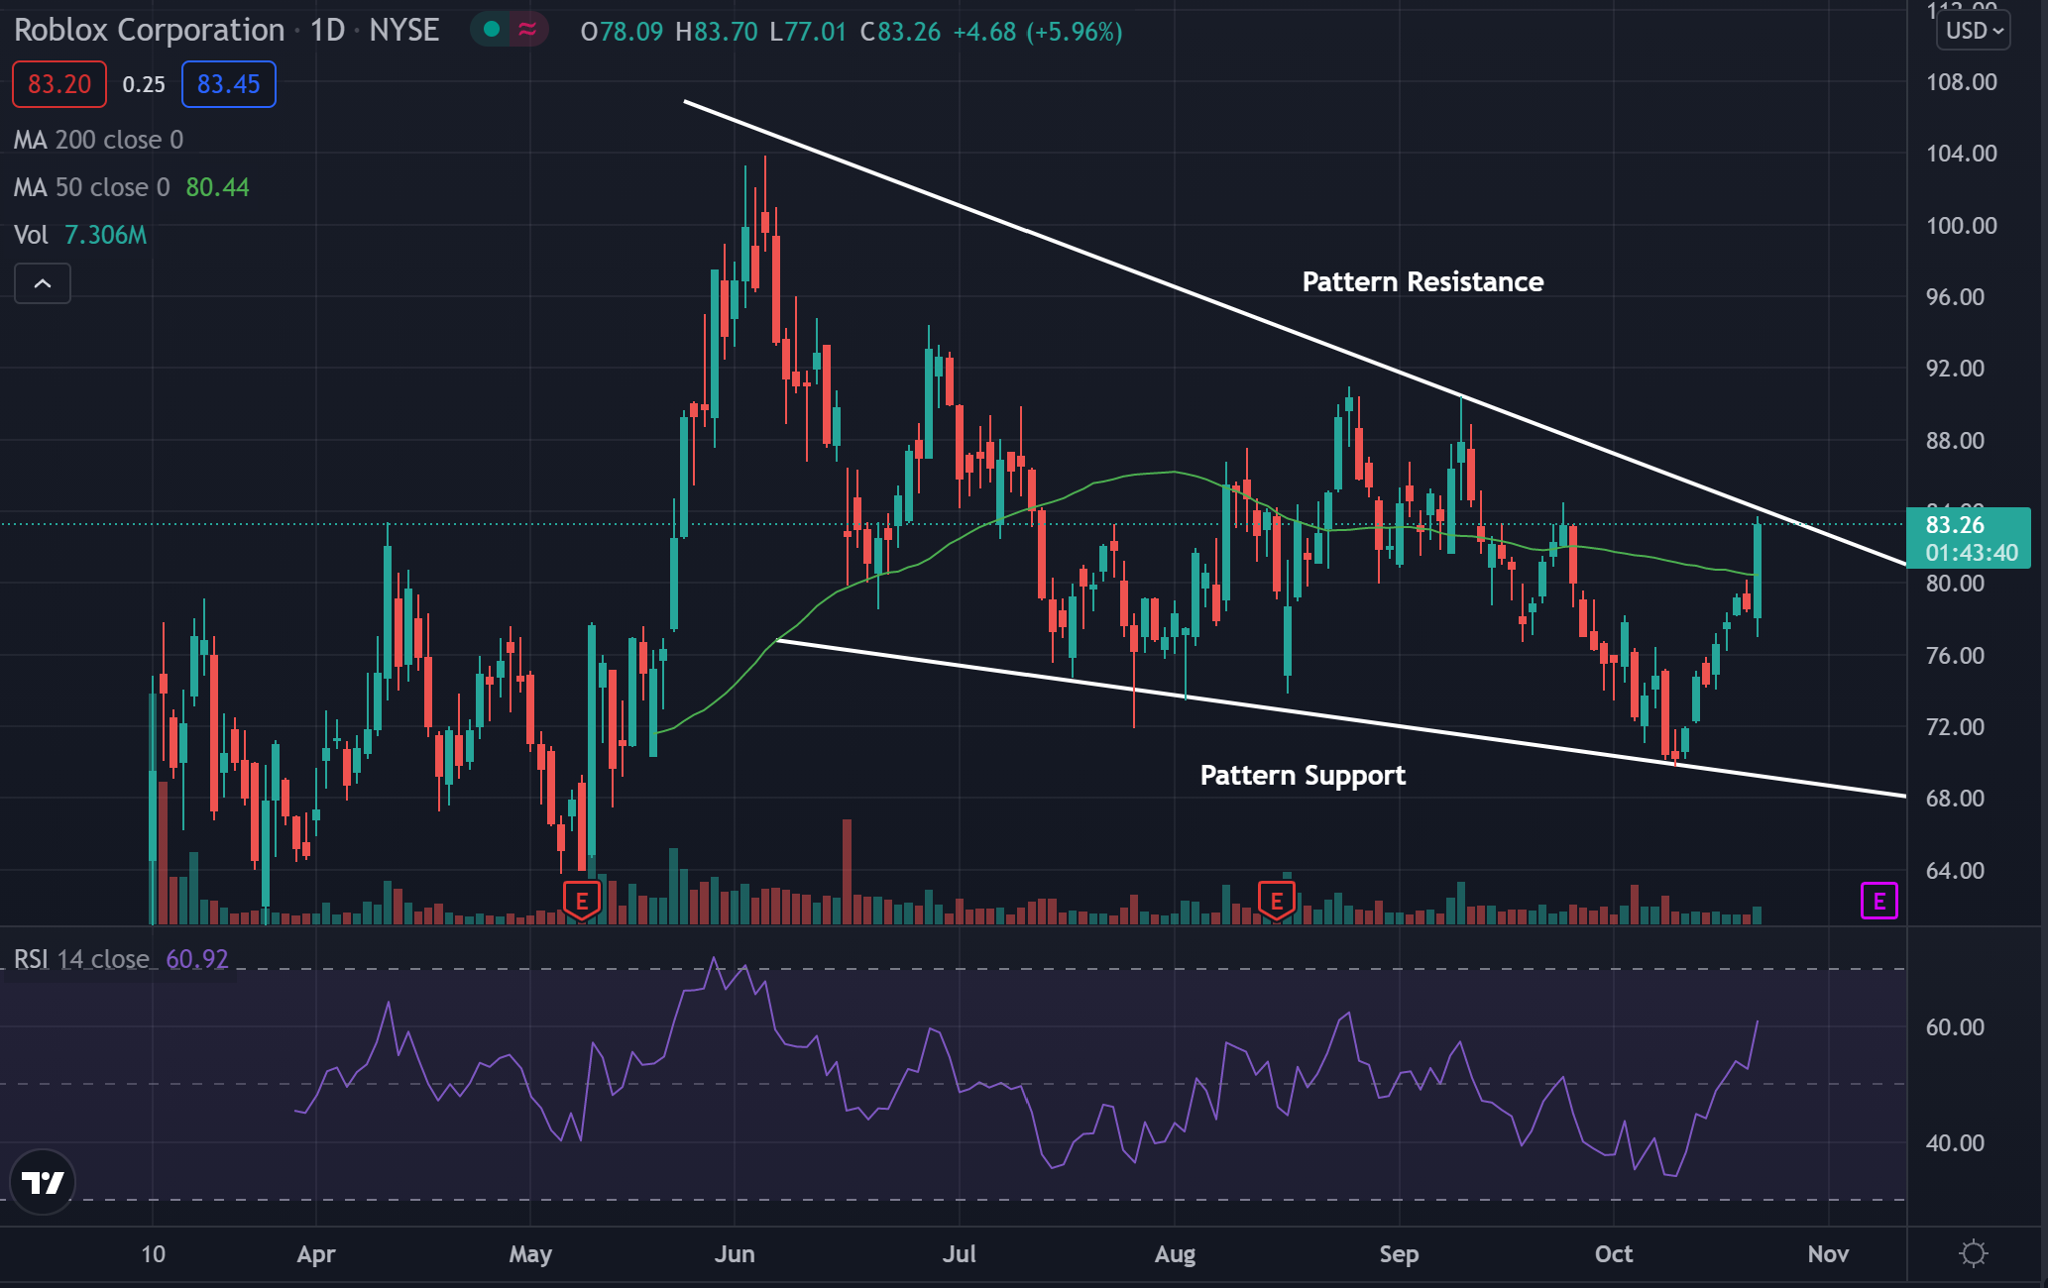Image resolution: width=2048 pixels, height=1288 pixels.
Task: Click the Jun label on time axis
Action: coord(735,1253)
